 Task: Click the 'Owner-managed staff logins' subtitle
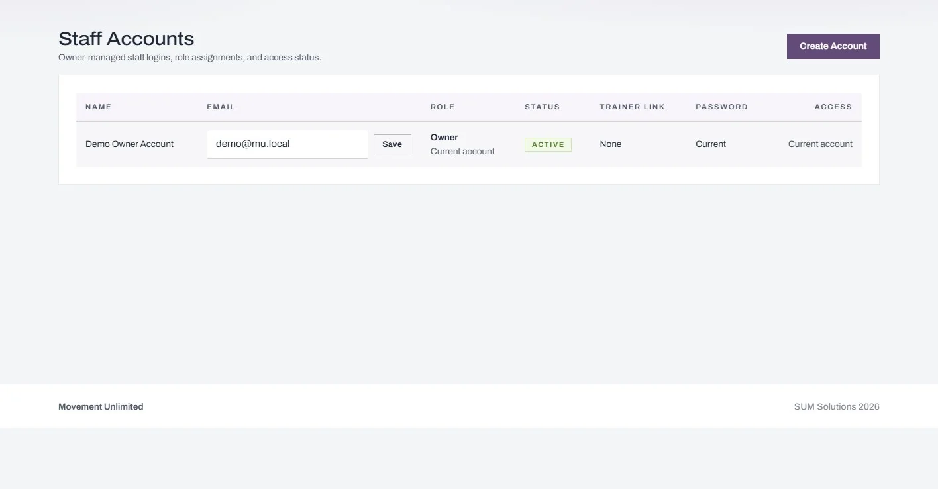click(x=189, y=58)
